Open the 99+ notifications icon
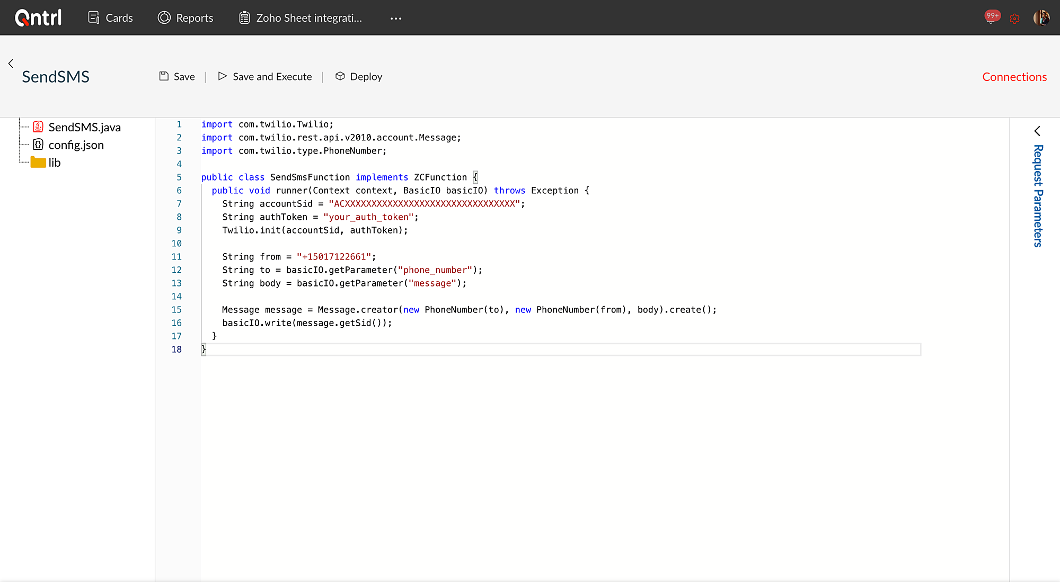 click(x=992, y=17)
